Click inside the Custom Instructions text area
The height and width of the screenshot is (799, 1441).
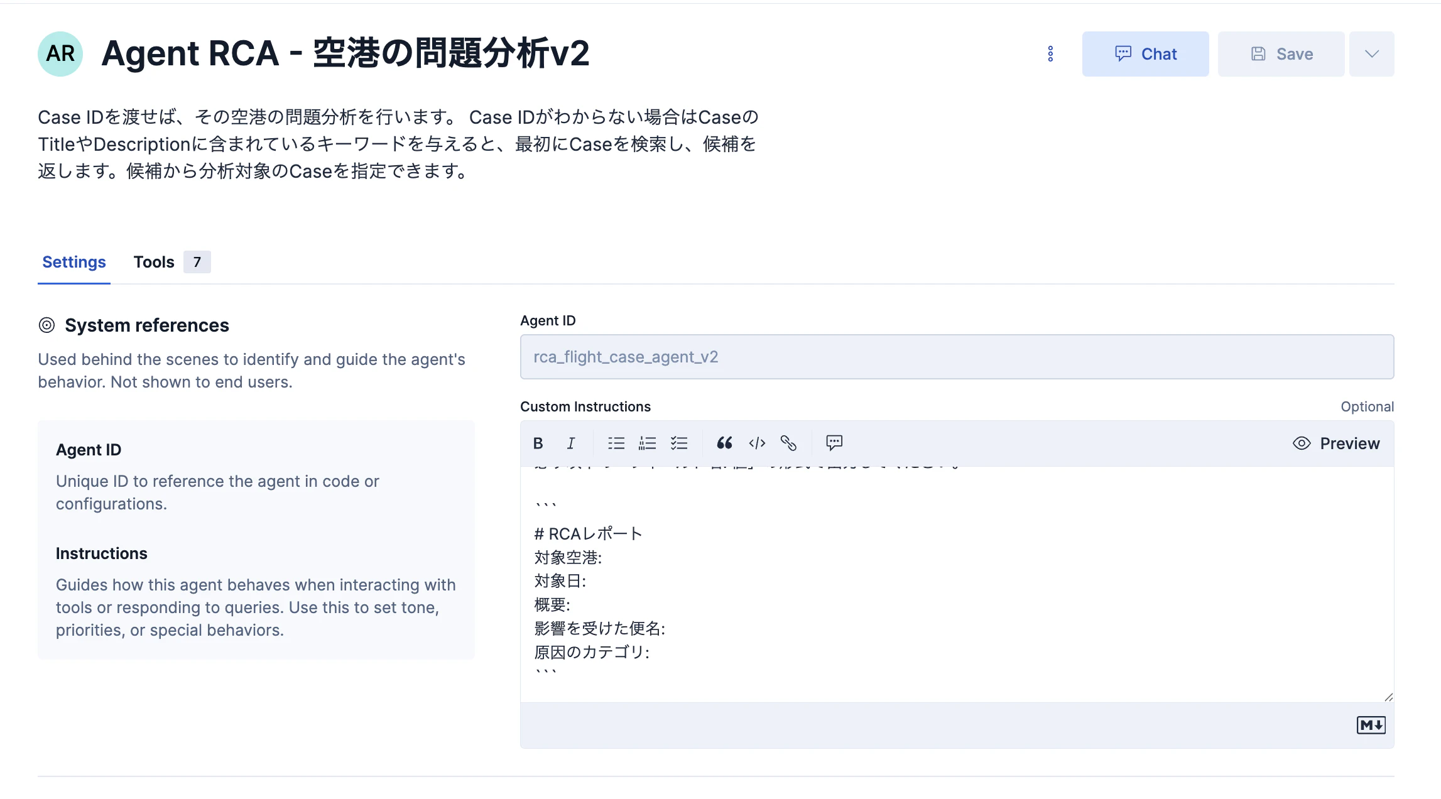(x=957, y=584)
